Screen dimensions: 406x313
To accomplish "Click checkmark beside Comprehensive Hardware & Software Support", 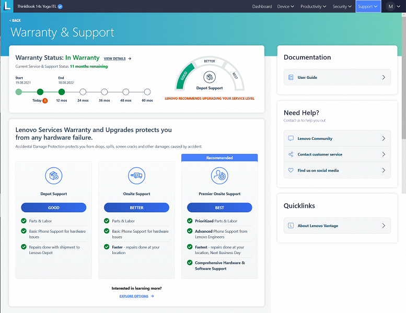I will [190, 263].
